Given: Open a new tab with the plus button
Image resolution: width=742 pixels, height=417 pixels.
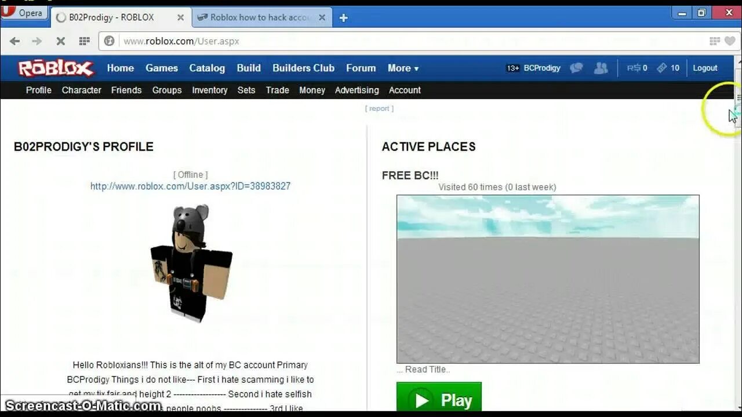Looking at the screenshot, I should point(343,18).
